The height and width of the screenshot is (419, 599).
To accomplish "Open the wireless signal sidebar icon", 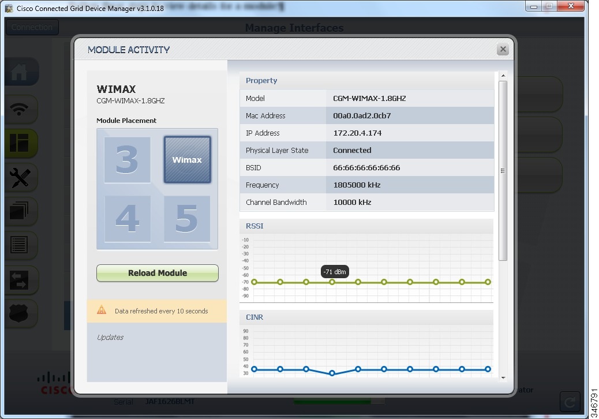I will click(x=20, y=109).
